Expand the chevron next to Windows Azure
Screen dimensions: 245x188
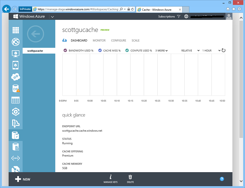click(x=52, y=17)
